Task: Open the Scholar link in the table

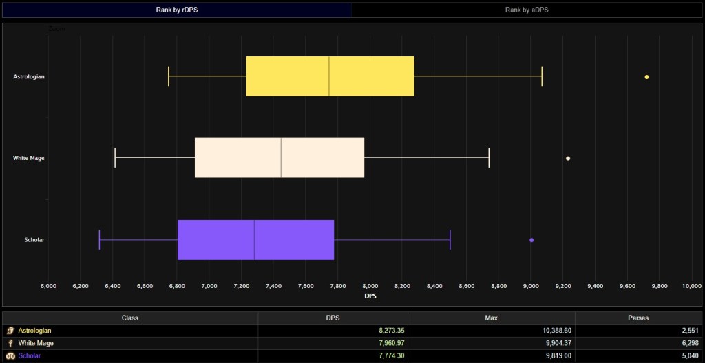Action: pos(31,355)
